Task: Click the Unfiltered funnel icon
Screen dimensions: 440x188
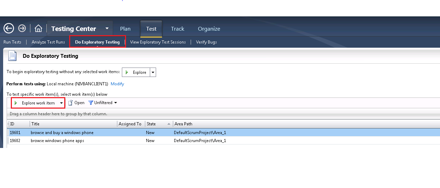Action: (x=91, y=103)
